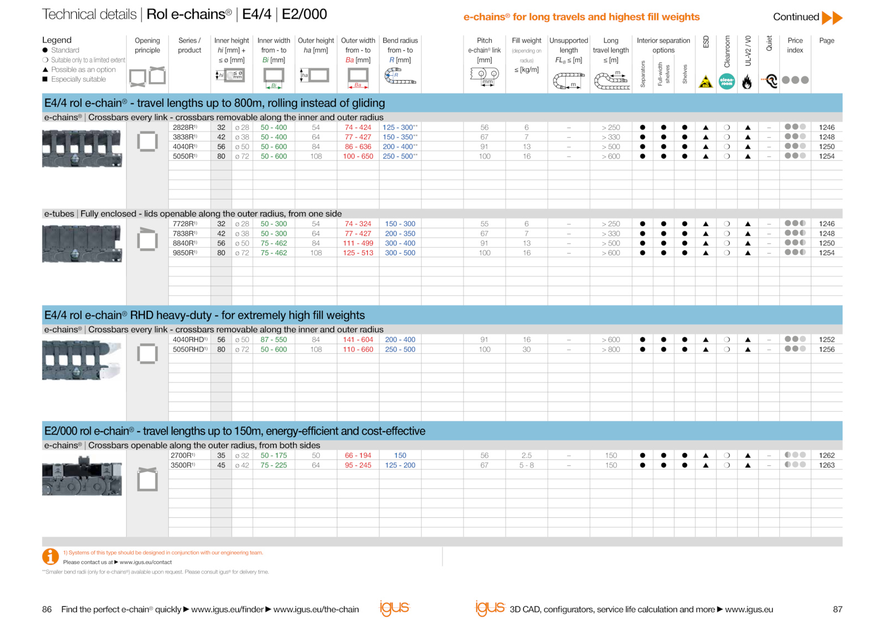This screenshot has width=885, height=625.
Task: Click the Pitch e-chain link diagram icon
Action: [485, 76]
